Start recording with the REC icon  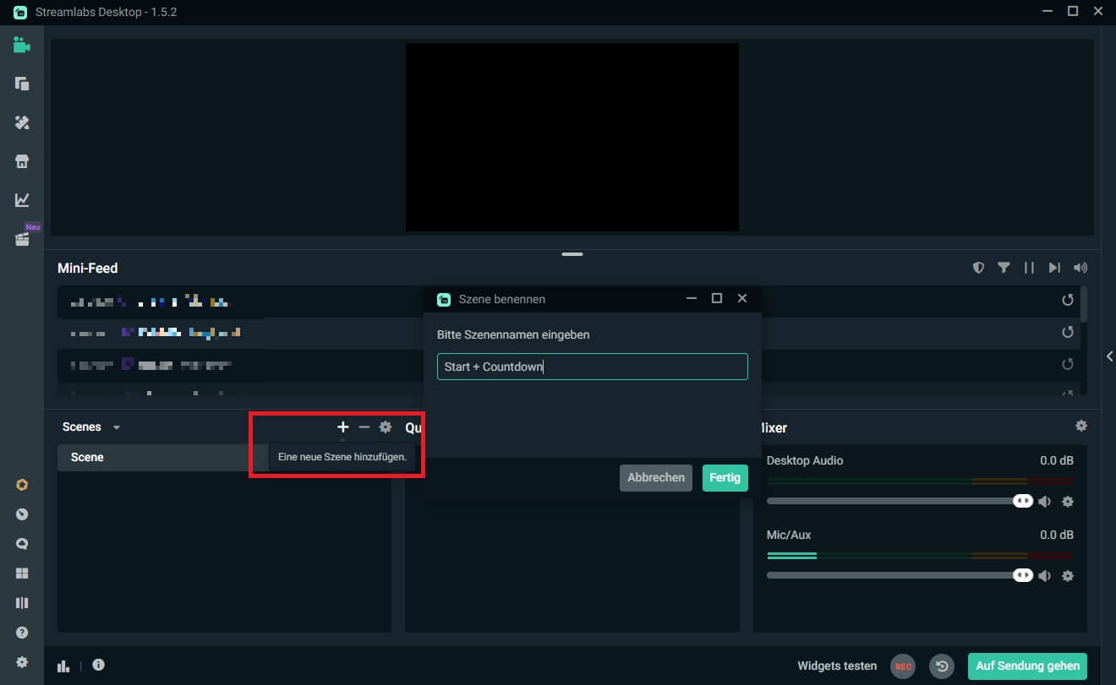(902, 666)
